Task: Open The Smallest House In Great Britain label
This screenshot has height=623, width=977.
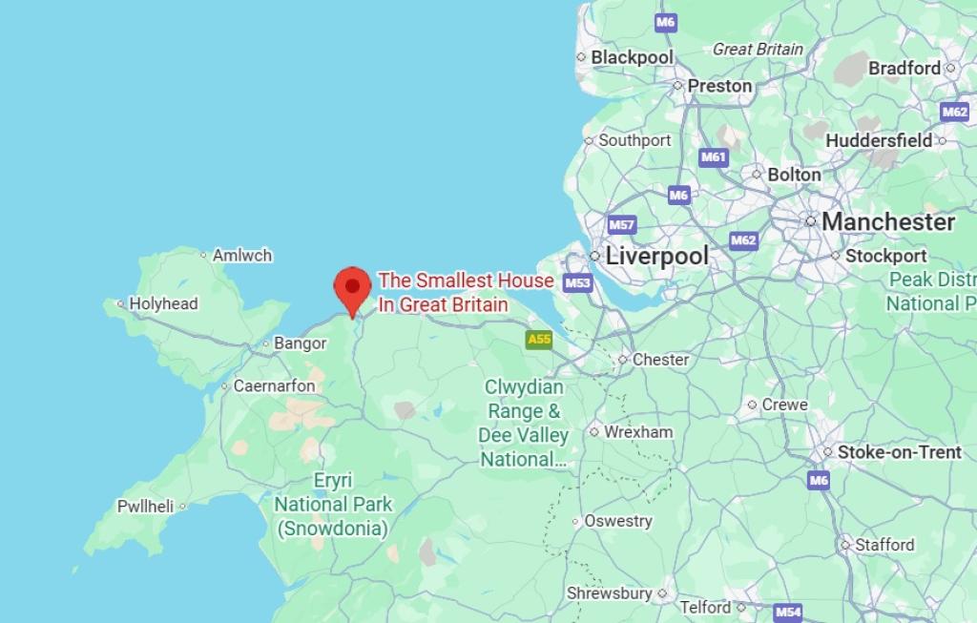Action: pyautogui.click(x=466, y=292)
